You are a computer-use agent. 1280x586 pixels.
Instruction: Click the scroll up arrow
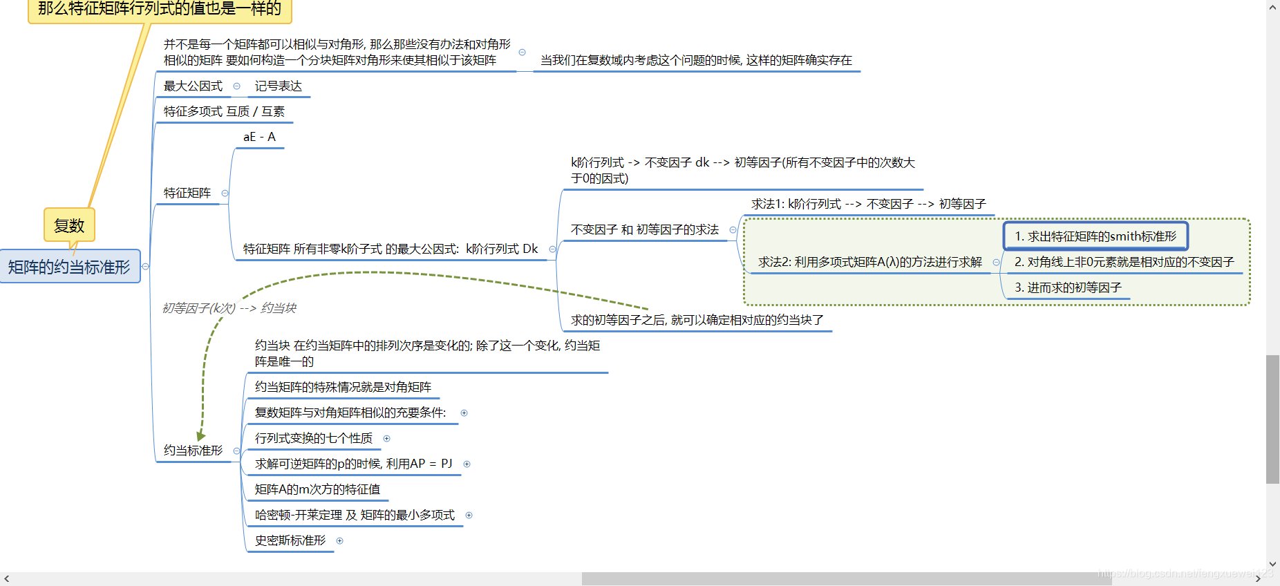click(1273, 6)
